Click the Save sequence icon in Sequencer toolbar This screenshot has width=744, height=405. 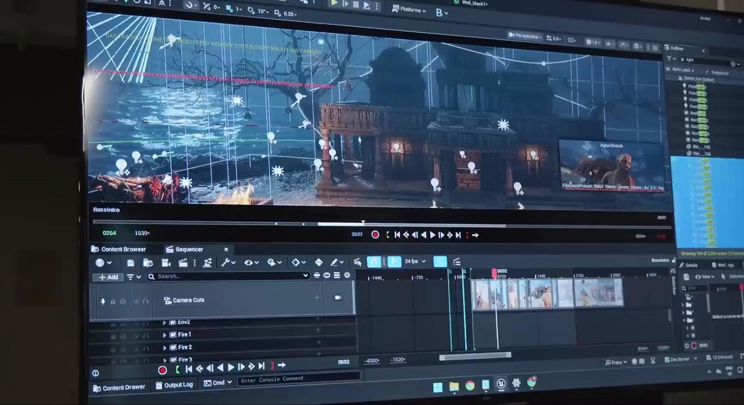coord(130,263)
